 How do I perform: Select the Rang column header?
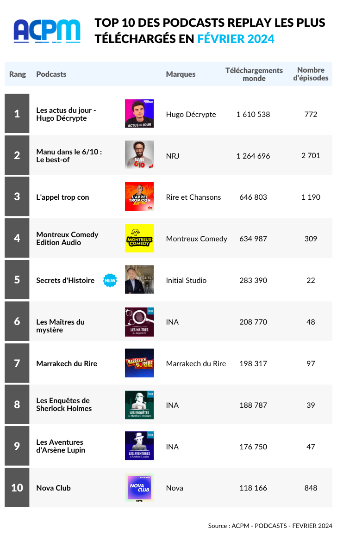pos(18,74)
